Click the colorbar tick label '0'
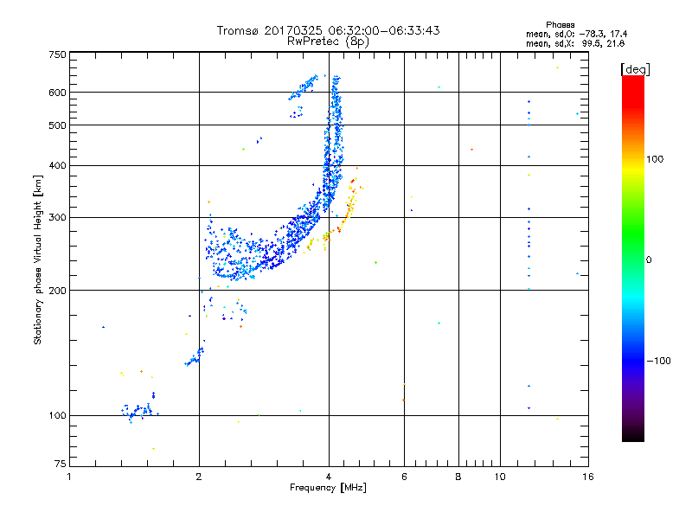 (x=649, y=260)
